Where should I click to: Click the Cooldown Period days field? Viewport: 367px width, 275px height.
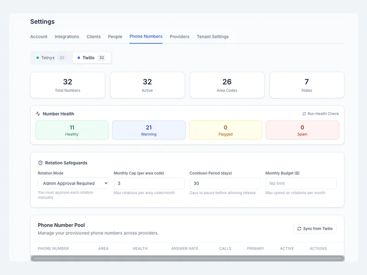(225, 183)
